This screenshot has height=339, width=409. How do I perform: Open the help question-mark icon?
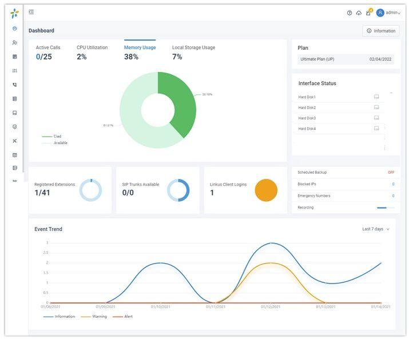350,13
